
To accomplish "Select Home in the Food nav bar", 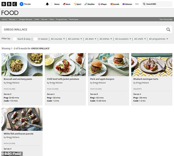I will (4, 19).
